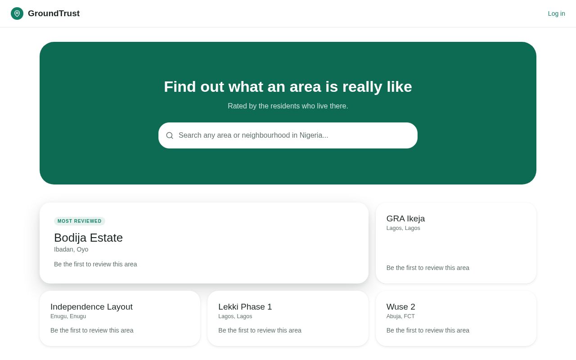Image resolution: width=576 pixels, height=360 pixels.
Task: View the Lekki Phase 1 area
Action: click(x=288, y=318)
